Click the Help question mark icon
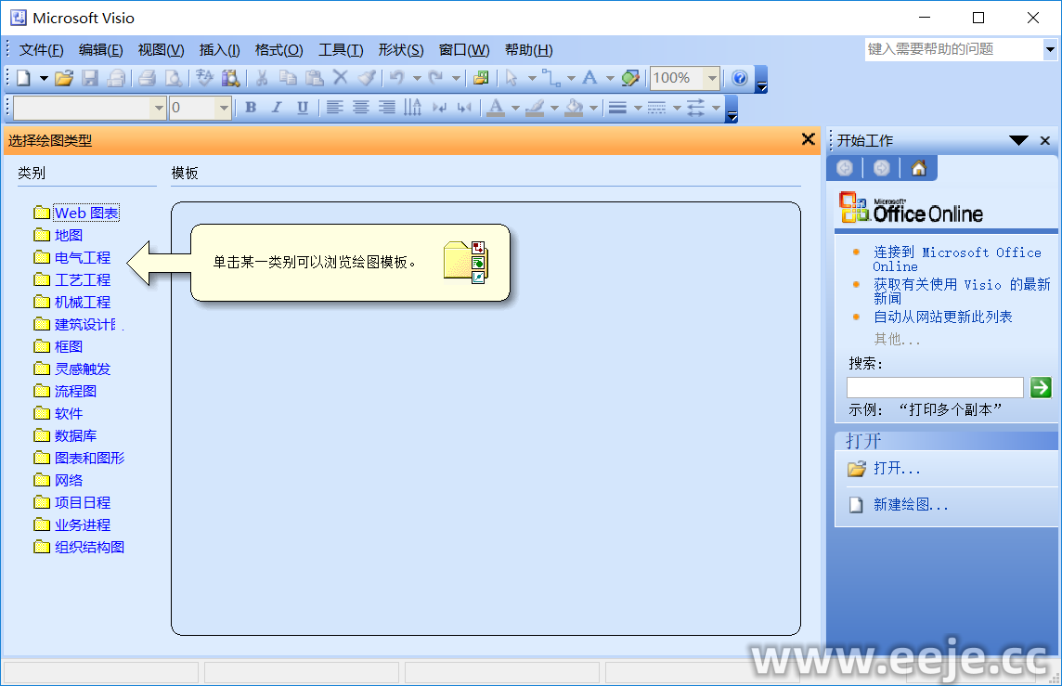Viewport: 1062px width, 686px height. pos(740,79)
